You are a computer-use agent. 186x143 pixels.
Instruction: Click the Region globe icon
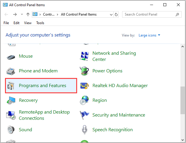click(84, 100)
